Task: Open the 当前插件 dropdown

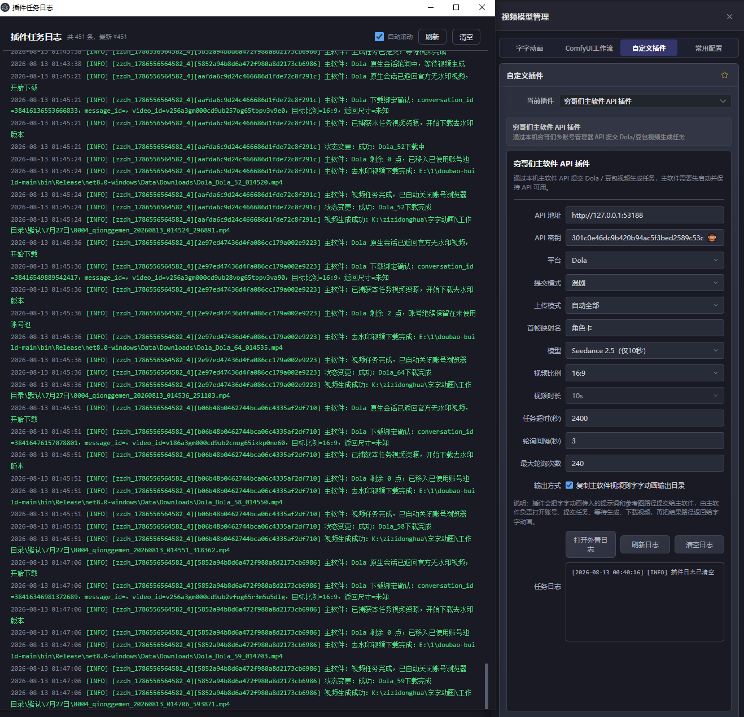Action: click(645, 101)
